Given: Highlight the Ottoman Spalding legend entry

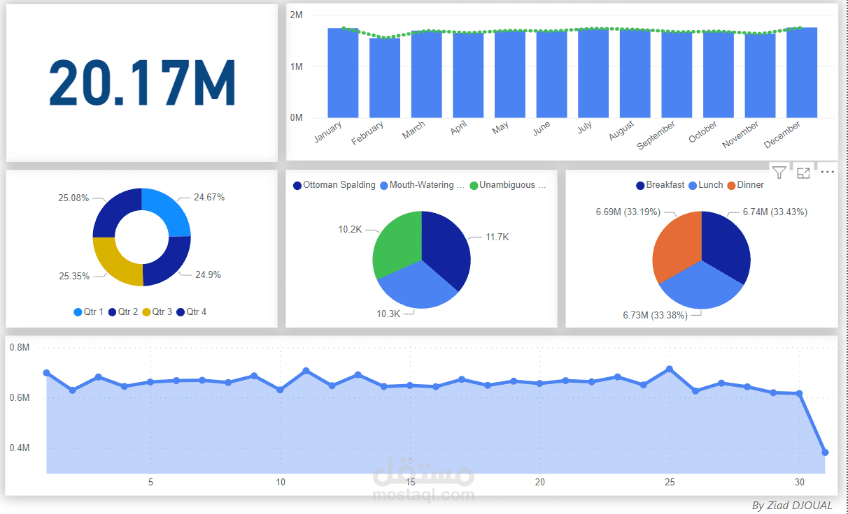Looking at the screenshot, I should click(335, 185).
